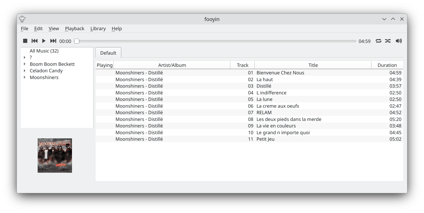Start playback with the play icon
The image size is (424, 213).
[44, 41]
